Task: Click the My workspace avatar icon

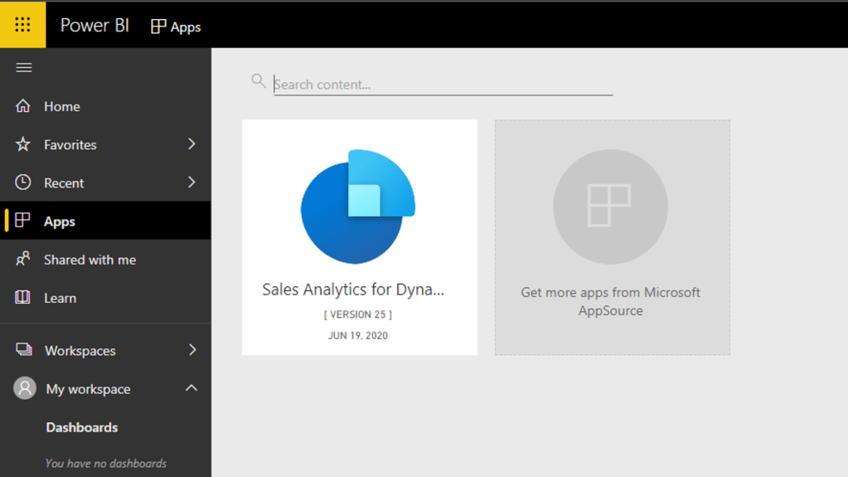Action: point(25,388)
